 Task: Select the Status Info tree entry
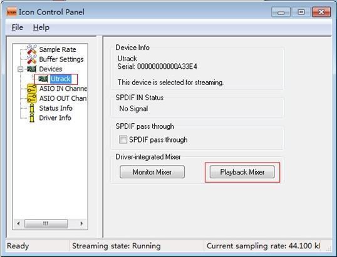(56, 108)
